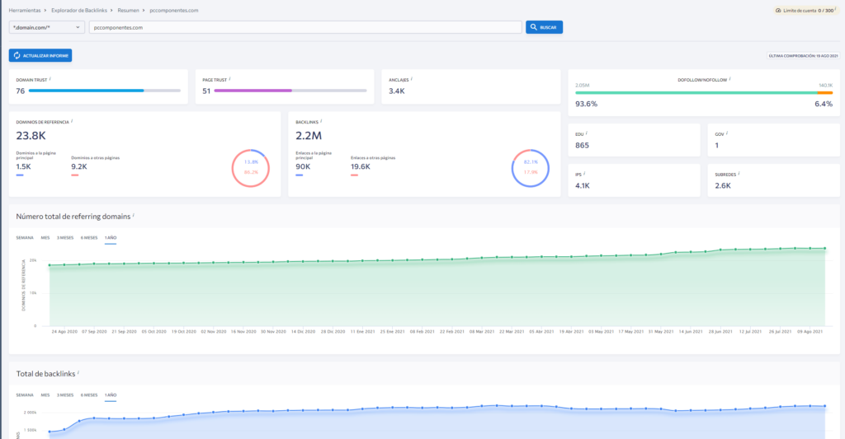The height and width of the screenshot is (439, 845).
Task: Select Mes range on referring domains chart
Action: [45, 237]
